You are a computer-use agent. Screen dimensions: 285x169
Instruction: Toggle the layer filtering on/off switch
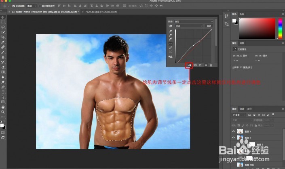tap(273, 115)
